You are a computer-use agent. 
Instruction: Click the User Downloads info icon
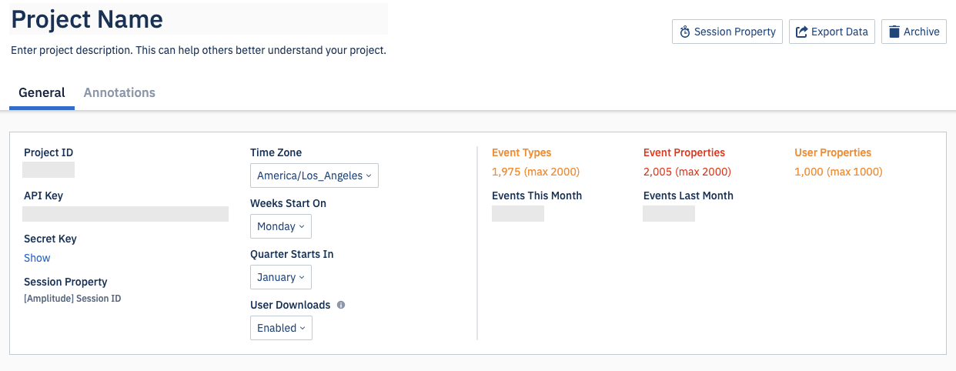(x=341, y=305)
